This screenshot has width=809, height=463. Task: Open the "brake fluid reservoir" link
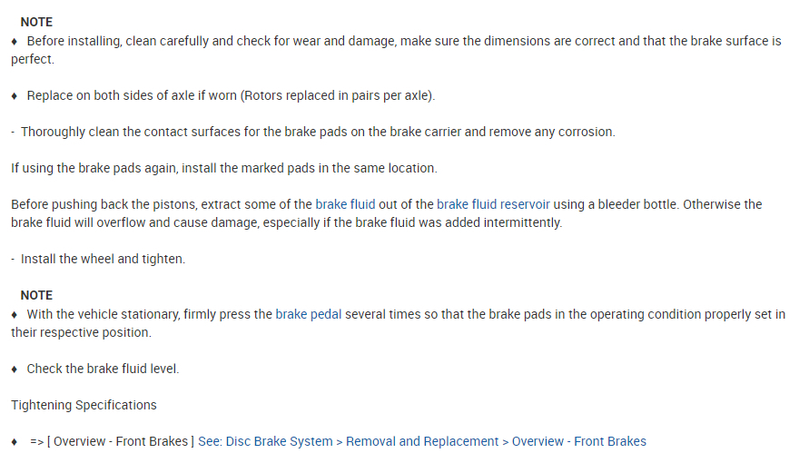pos(493,205)
